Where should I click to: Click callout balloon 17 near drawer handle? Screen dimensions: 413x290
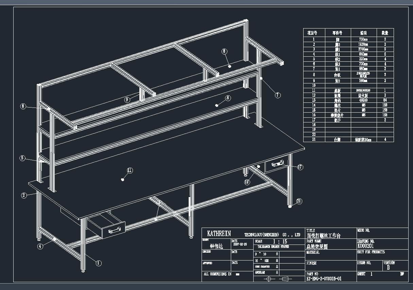[300, 167]
